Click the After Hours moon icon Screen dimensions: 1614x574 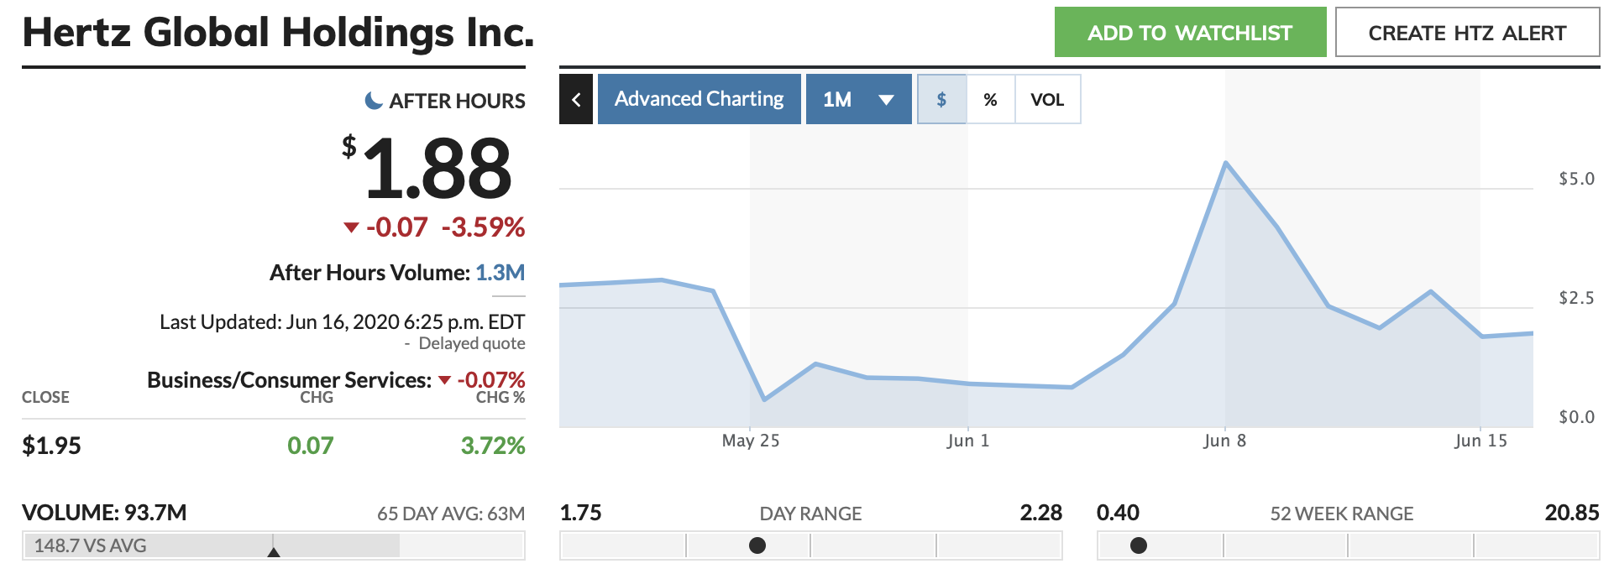(x=374, y=101)
